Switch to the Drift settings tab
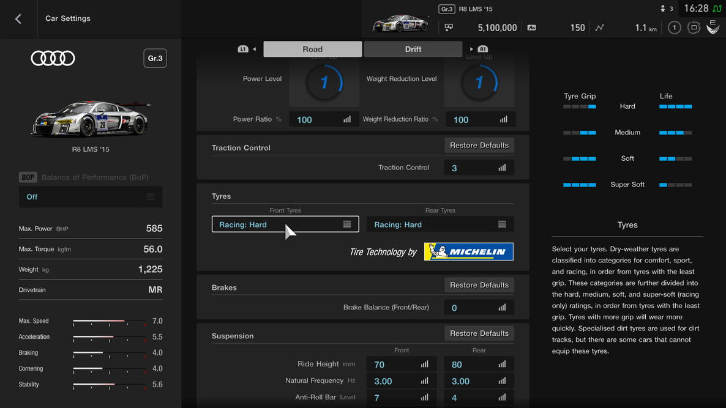726x408 pixels. click(413, 49)
